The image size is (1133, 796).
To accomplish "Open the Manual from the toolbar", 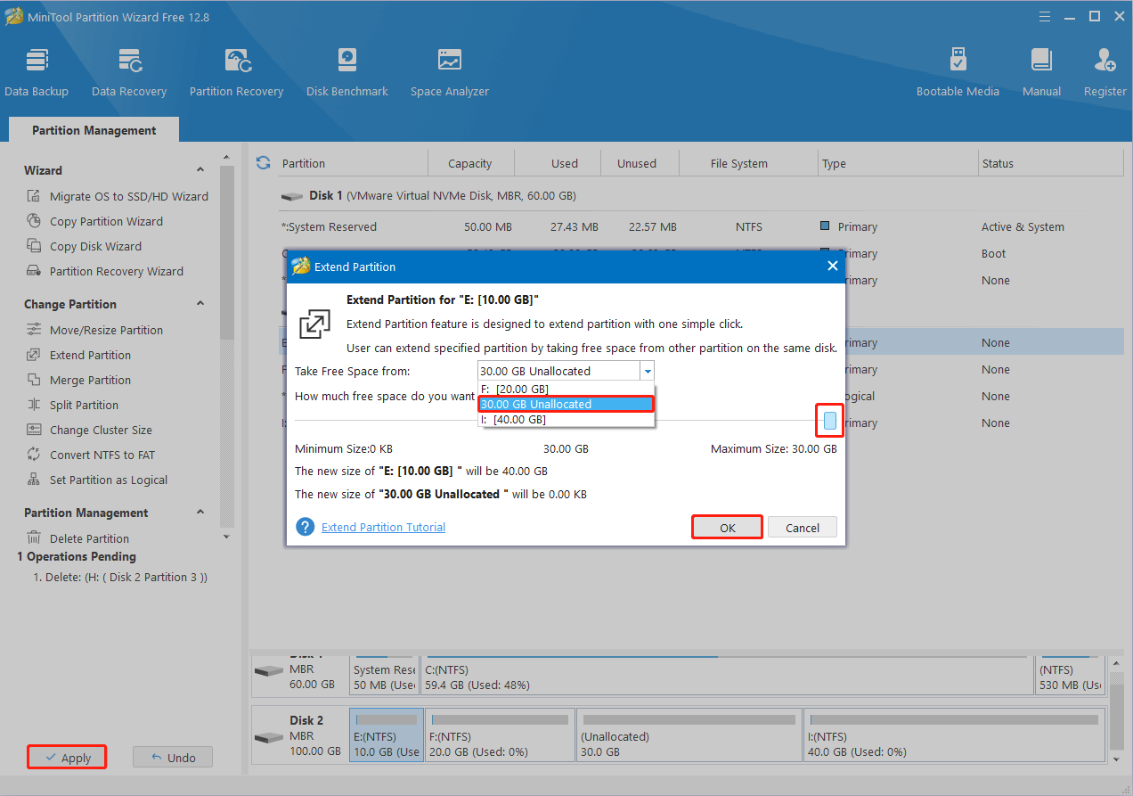I will click(1041, 73).
